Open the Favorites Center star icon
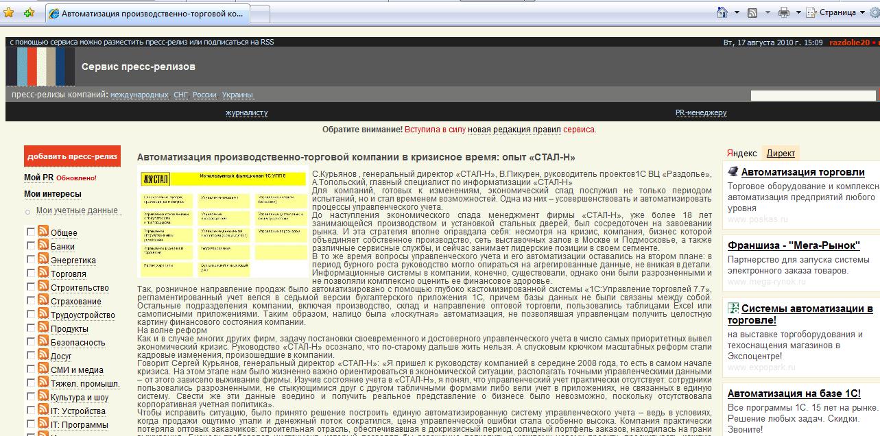Viewport: 880px width, 436px height. pos(10,13)
